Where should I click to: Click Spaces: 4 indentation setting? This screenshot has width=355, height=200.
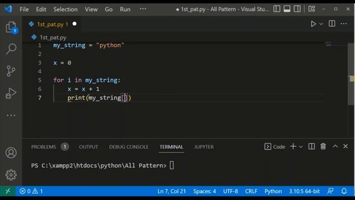[x=205, y=191]
